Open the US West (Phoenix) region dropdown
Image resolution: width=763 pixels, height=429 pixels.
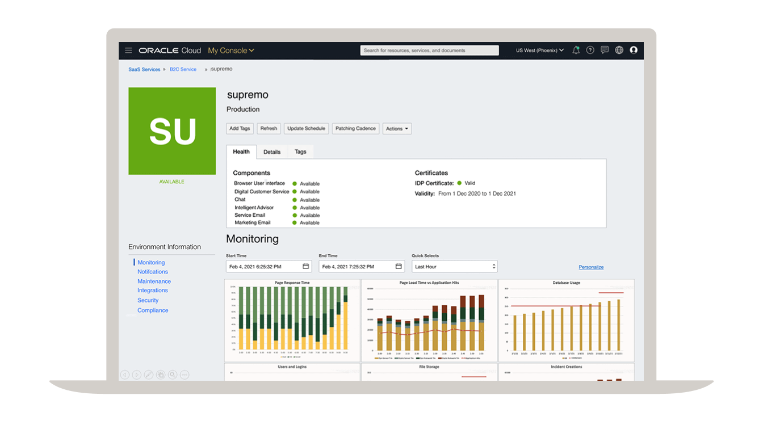coord(538,50)
